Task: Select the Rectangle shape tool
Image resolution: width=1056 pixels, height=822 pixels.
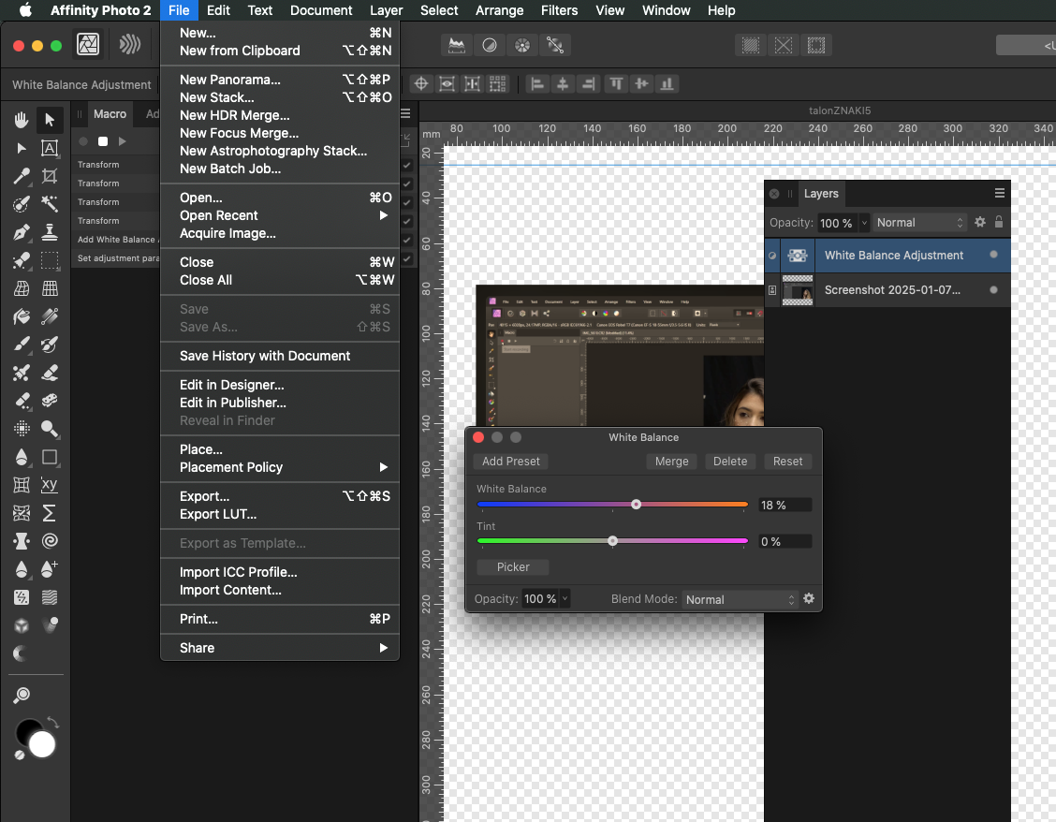Action: pos(50,457)
